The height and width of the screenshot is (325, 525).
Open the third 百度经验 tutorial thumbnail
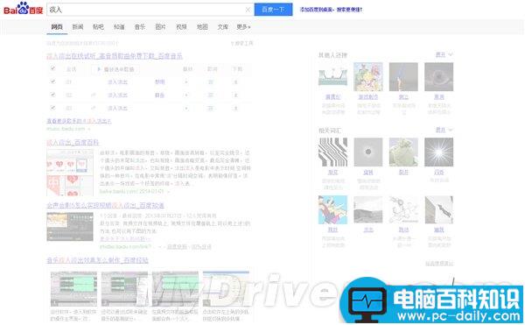tap(175, 289)
